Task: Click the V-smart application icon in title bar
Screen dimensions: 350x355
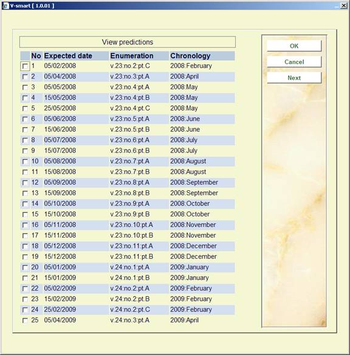Action: pos(5,5)
